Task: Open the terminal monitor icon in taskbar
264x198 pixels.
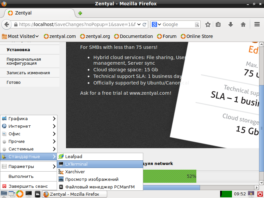Action: pyautogui.click(x=28, y=194)
